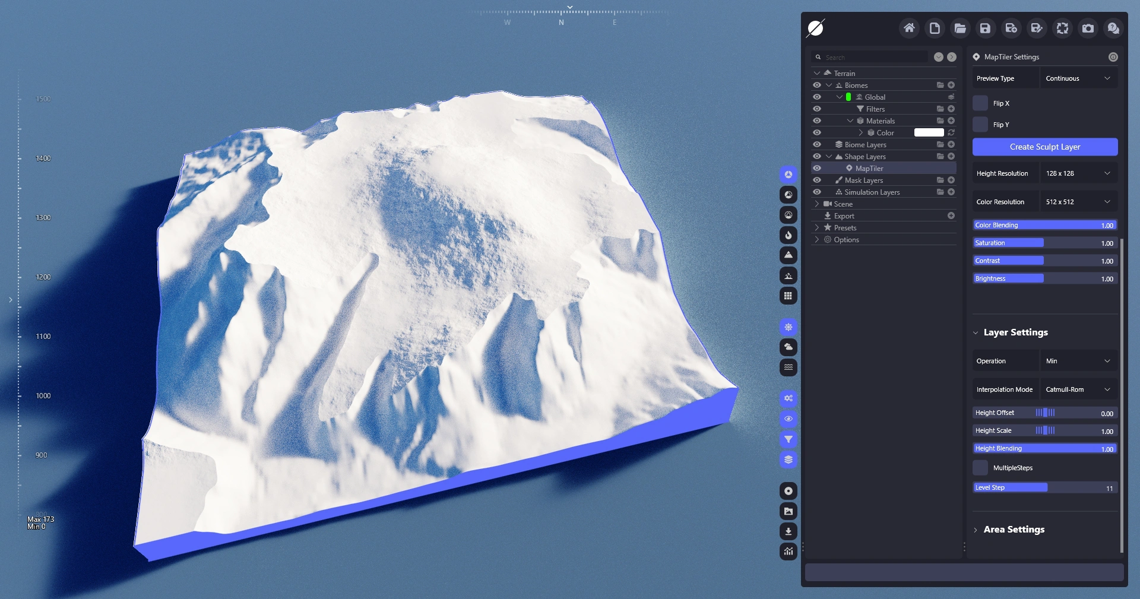Select the Presets tree item
Screen dimensions: 1140x599
[845, 228]
